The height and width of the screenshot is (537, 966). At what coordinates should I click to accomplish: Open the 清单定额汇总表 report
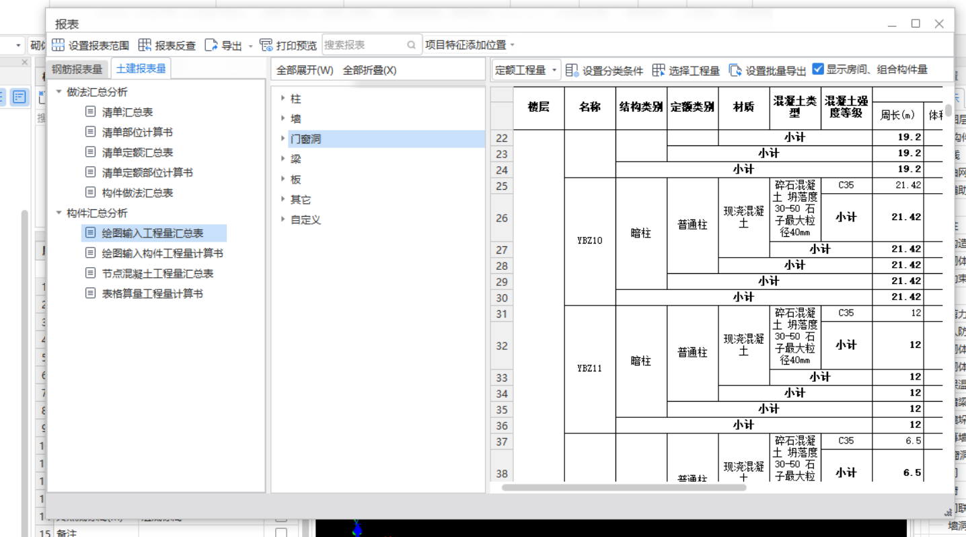coord(137,152)
